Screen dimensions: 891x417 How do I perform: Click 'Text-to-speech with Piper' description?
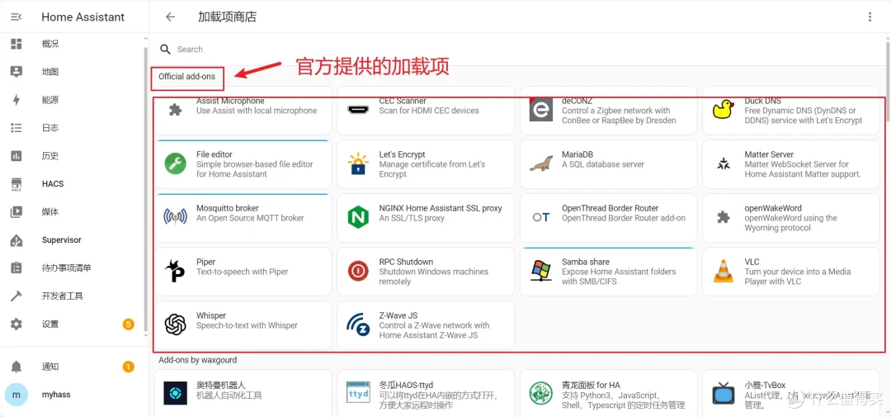tap(242, 272)
